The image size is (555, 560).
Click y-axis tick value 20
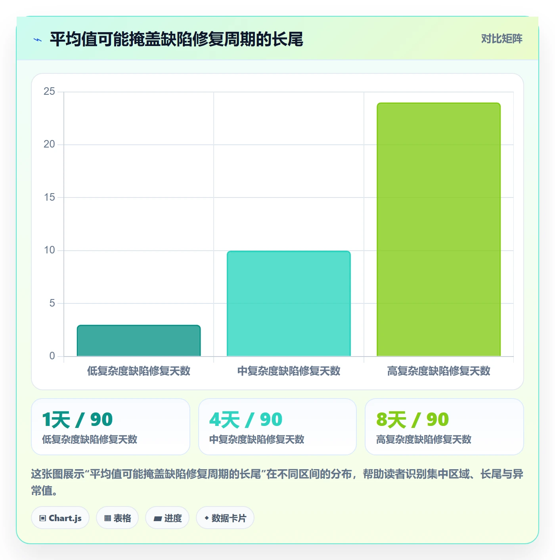coord(50,144)
